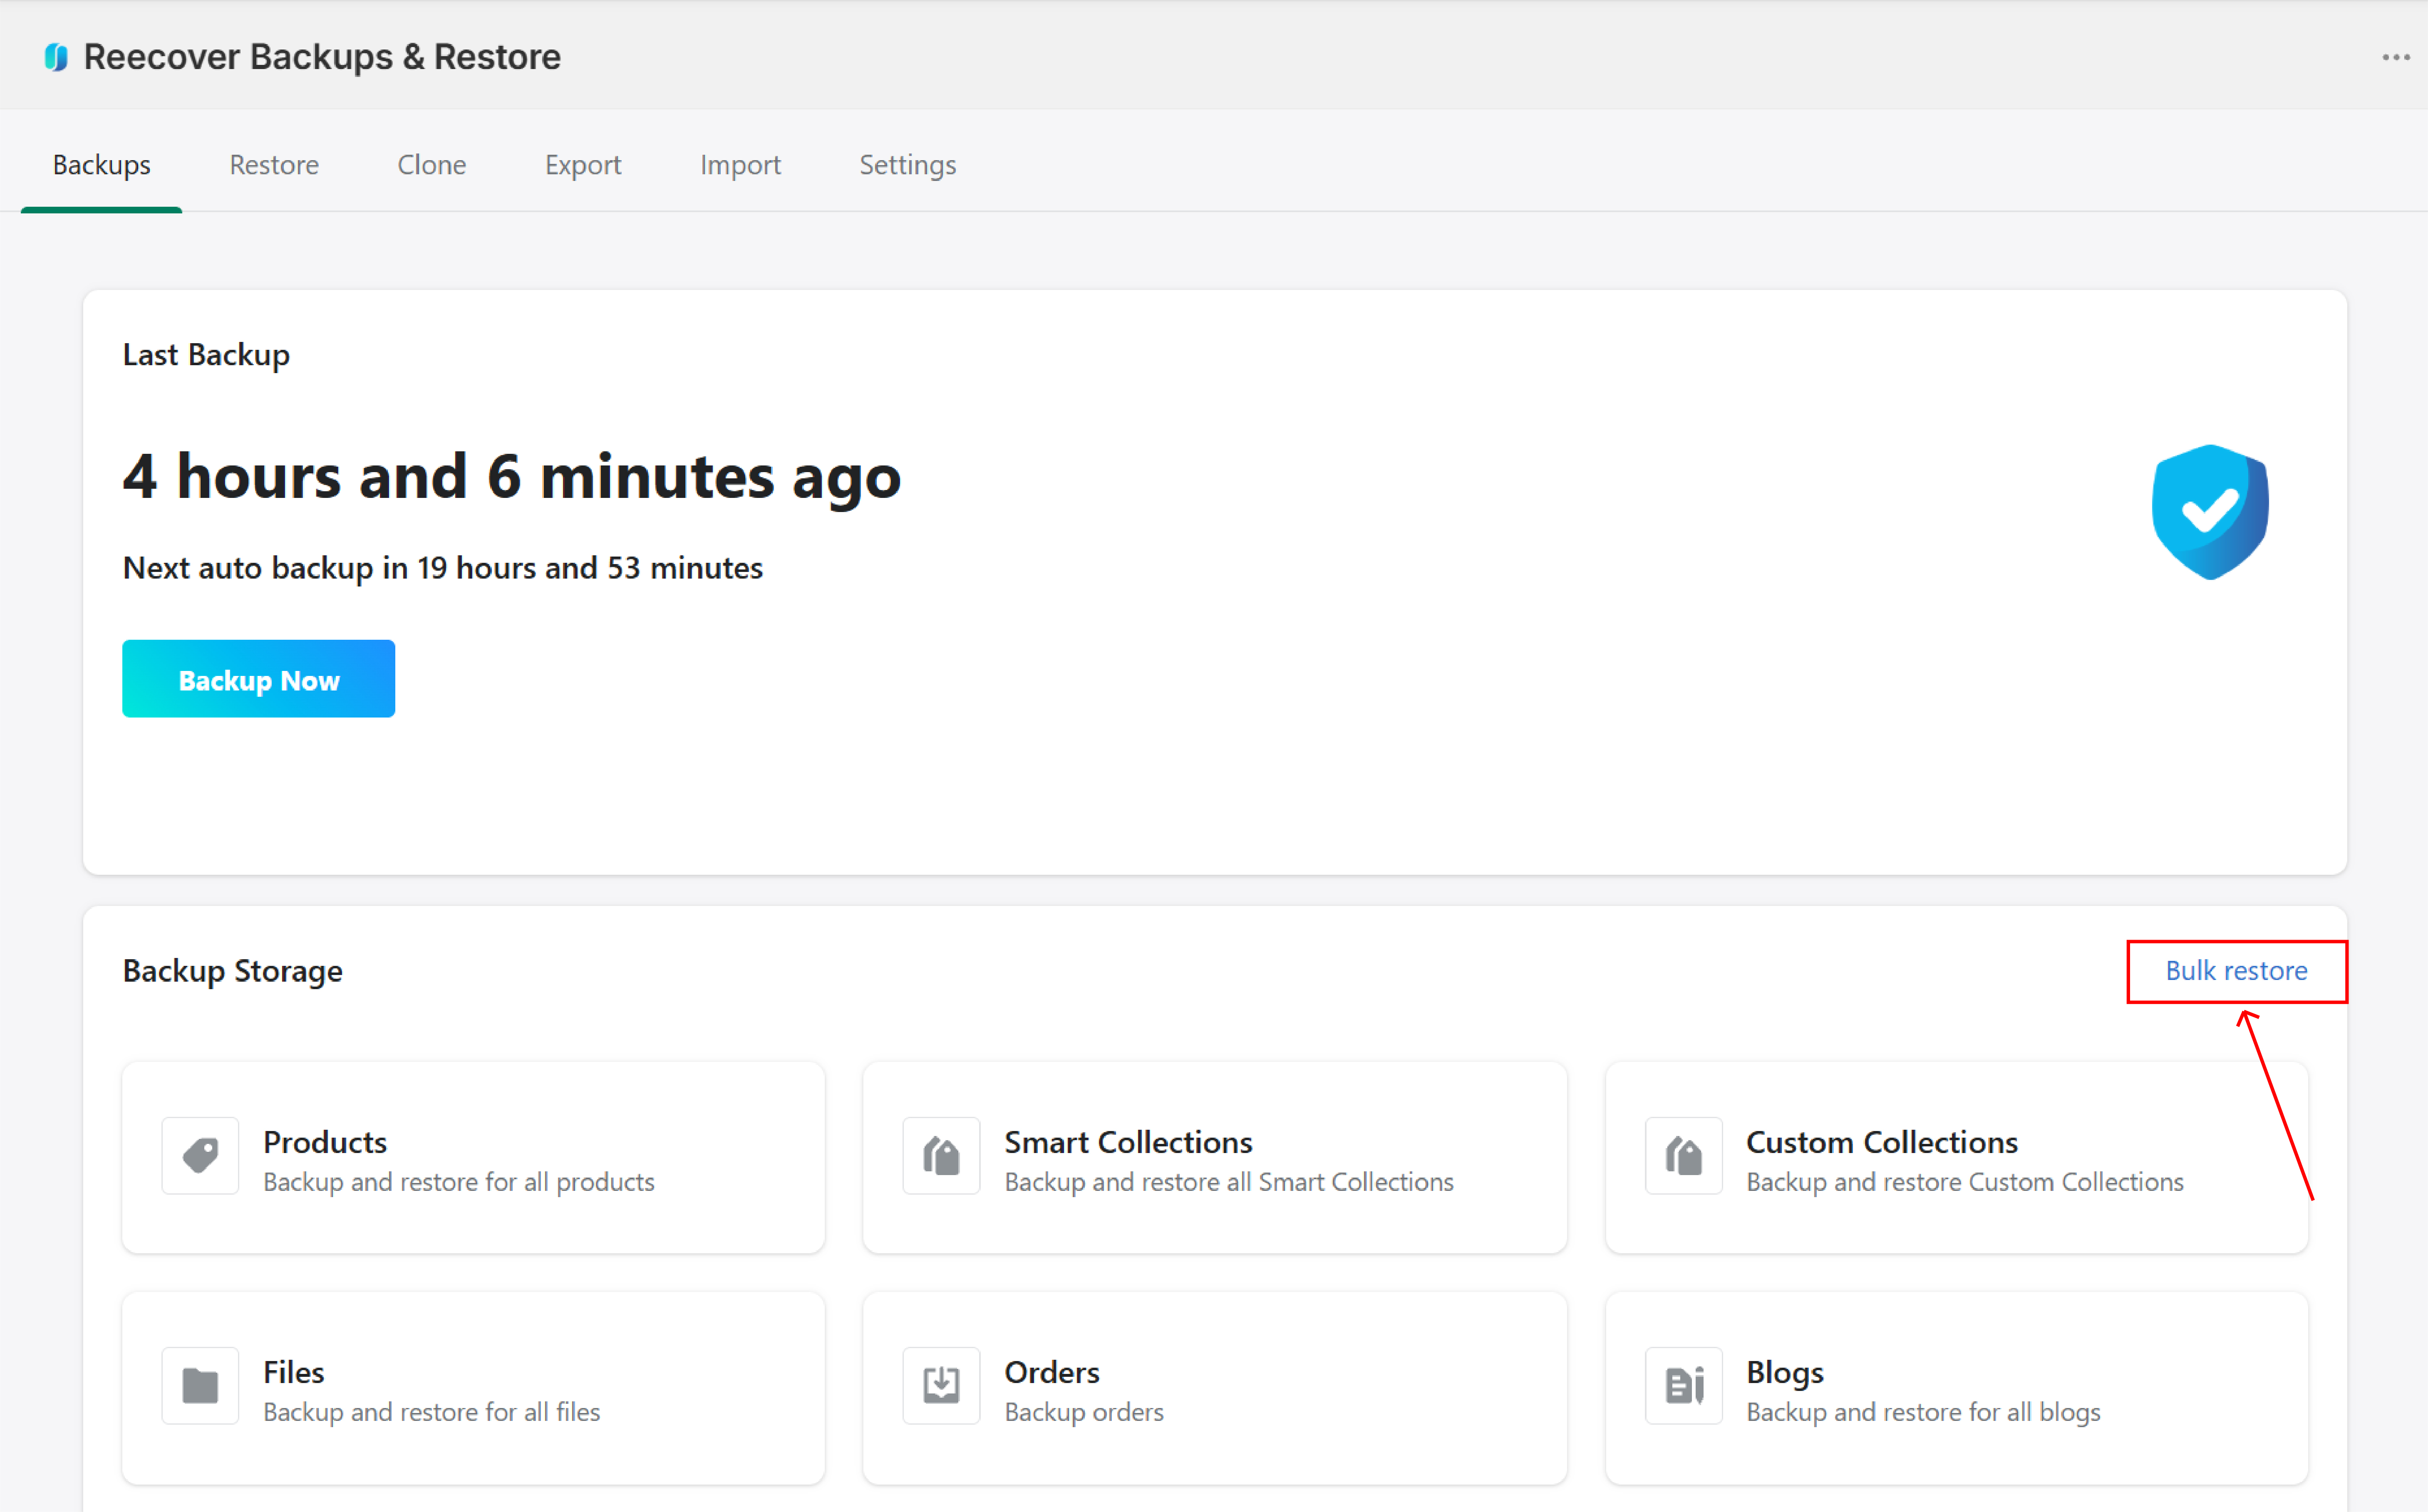Click the 'Reecover Backups & Restore' title
This screenshot has height=1512, width=2428.
point(322,57)
